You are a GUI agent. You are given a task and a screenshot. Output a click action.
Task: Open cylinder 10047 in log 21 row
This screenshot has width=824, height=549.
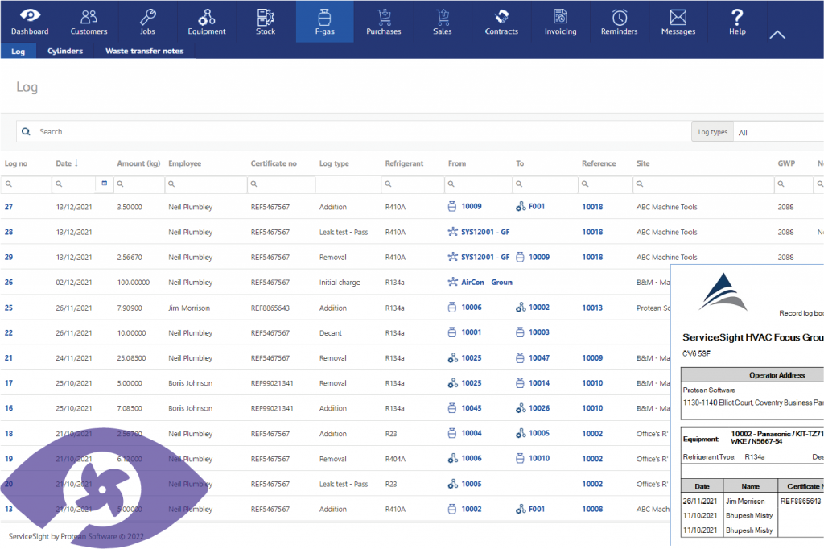[x=538, y=357]
